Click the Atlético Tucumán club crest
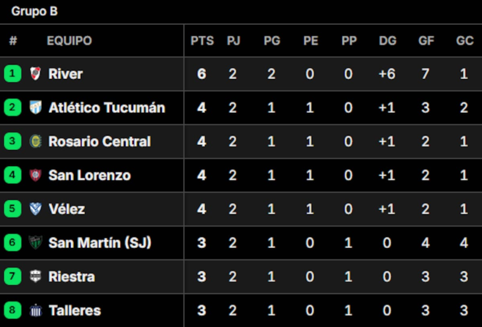Image resolution: width=482 pixels, height=327 pixels. coord(35,107)
